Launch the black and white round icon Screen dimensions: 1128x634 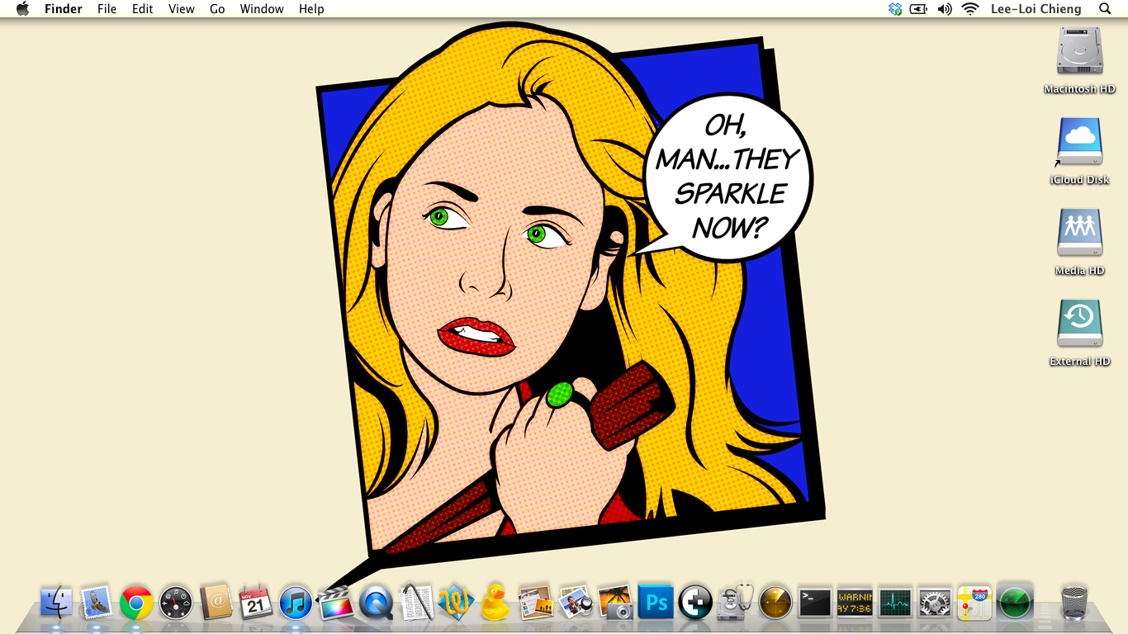(x=695, y=603)
